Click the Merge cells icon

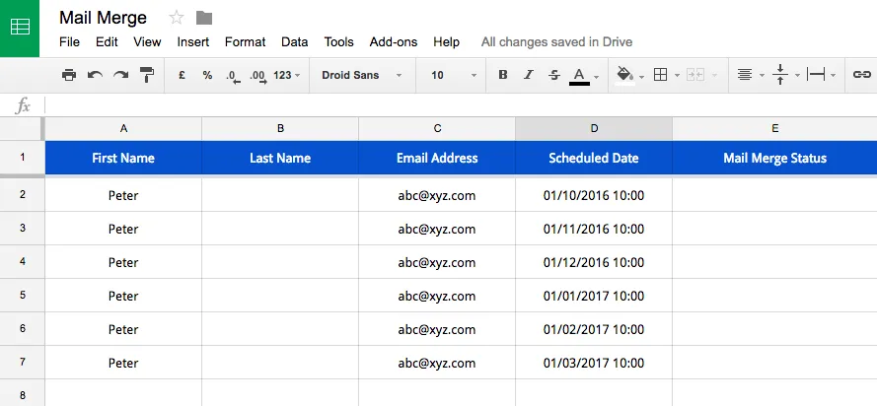click(x=695, y=75)
